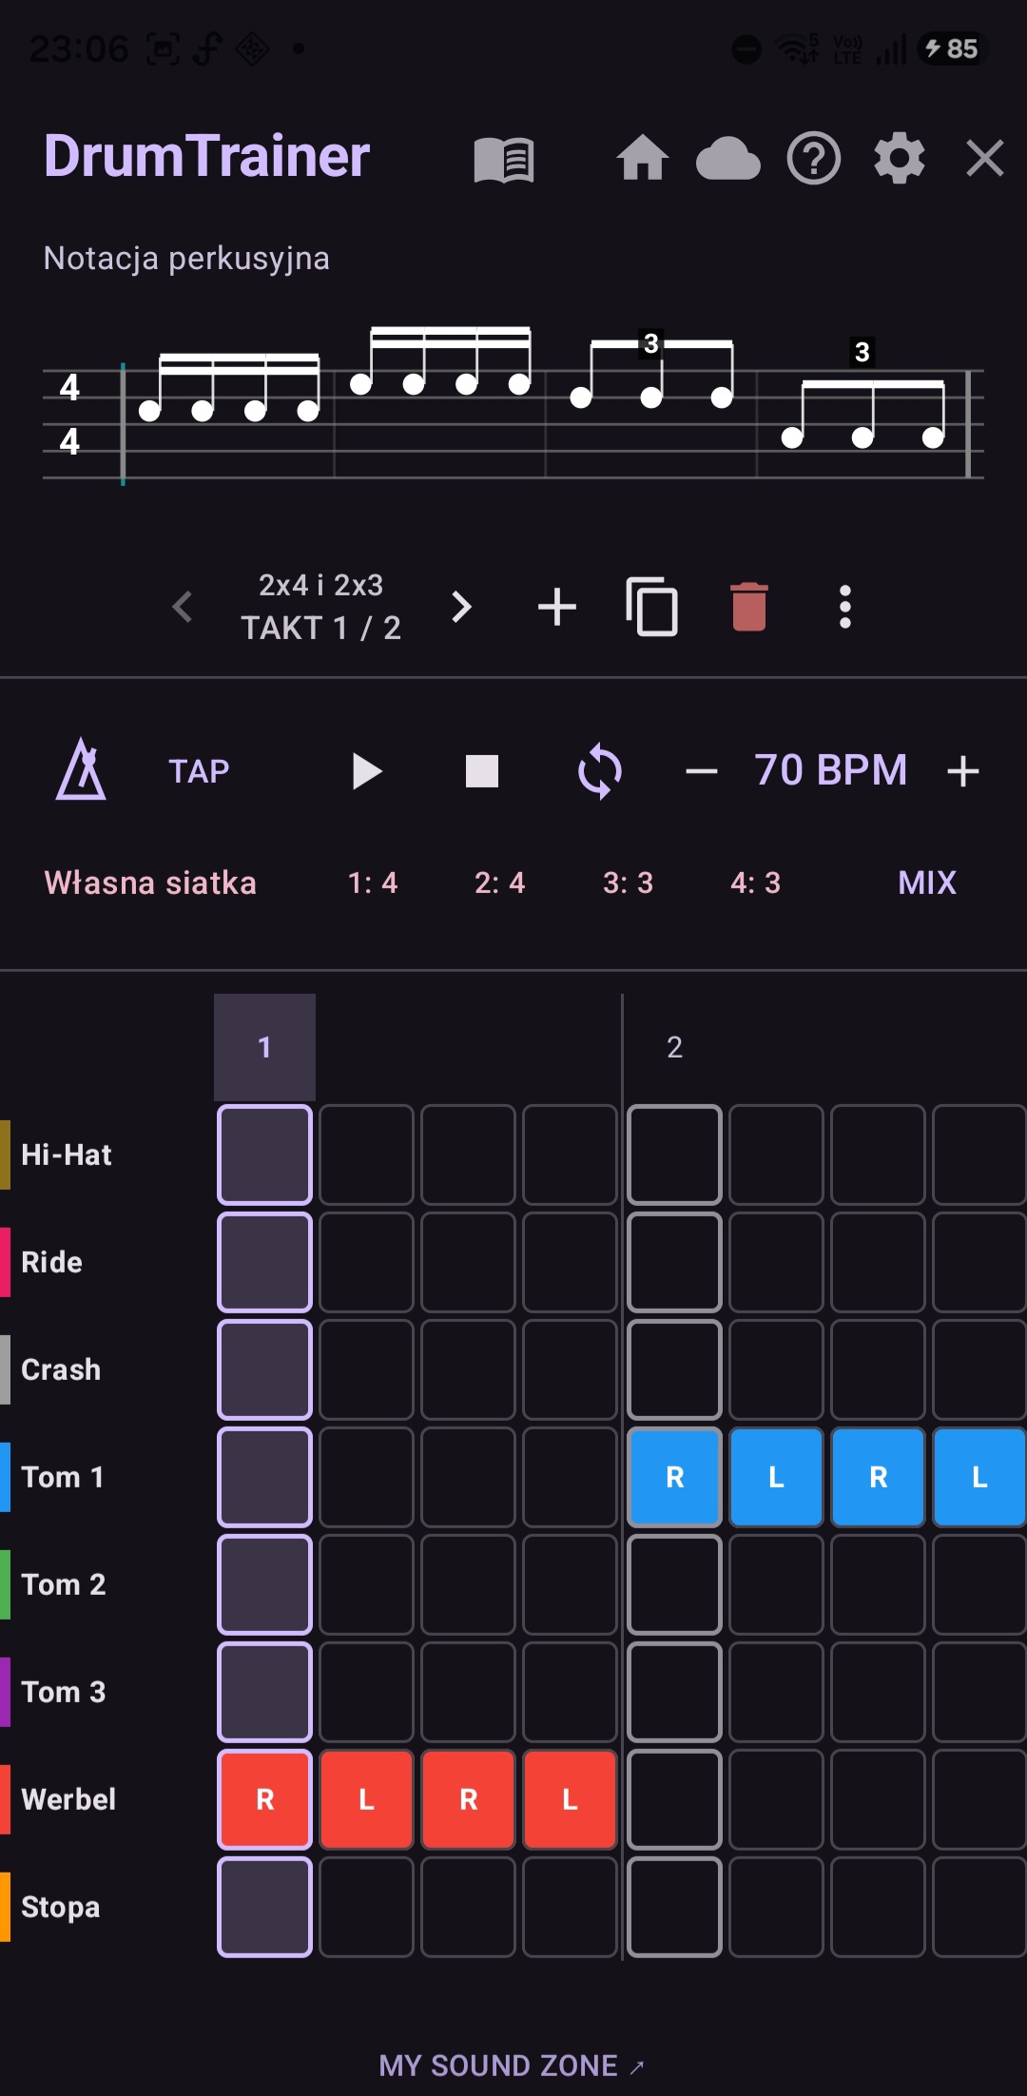The height and width of the screenshot is (2096, 1027).
Task: Toggle Tom 3 cell on beat 1 first step
Action: (x=264, y=1692)
